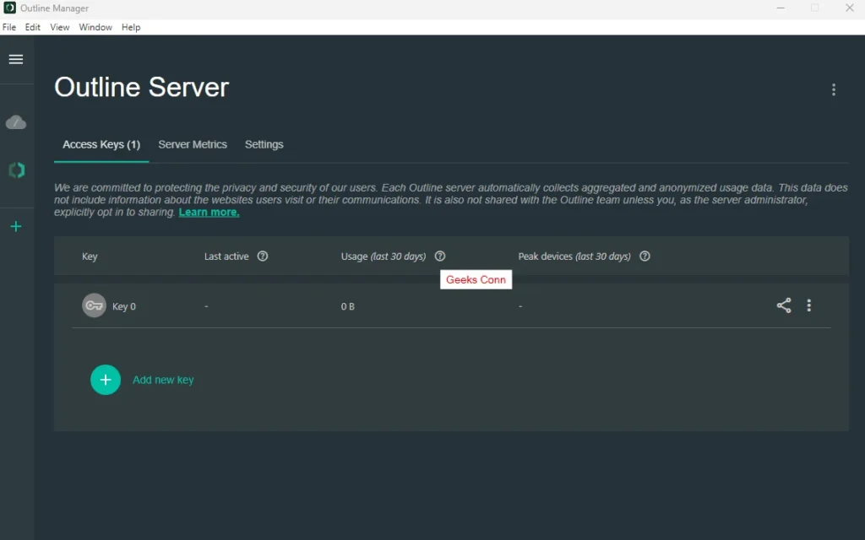This screenshot has width=865, height=540.
Task: Click the key icon beside Key 0
Action: click(94, 305)
